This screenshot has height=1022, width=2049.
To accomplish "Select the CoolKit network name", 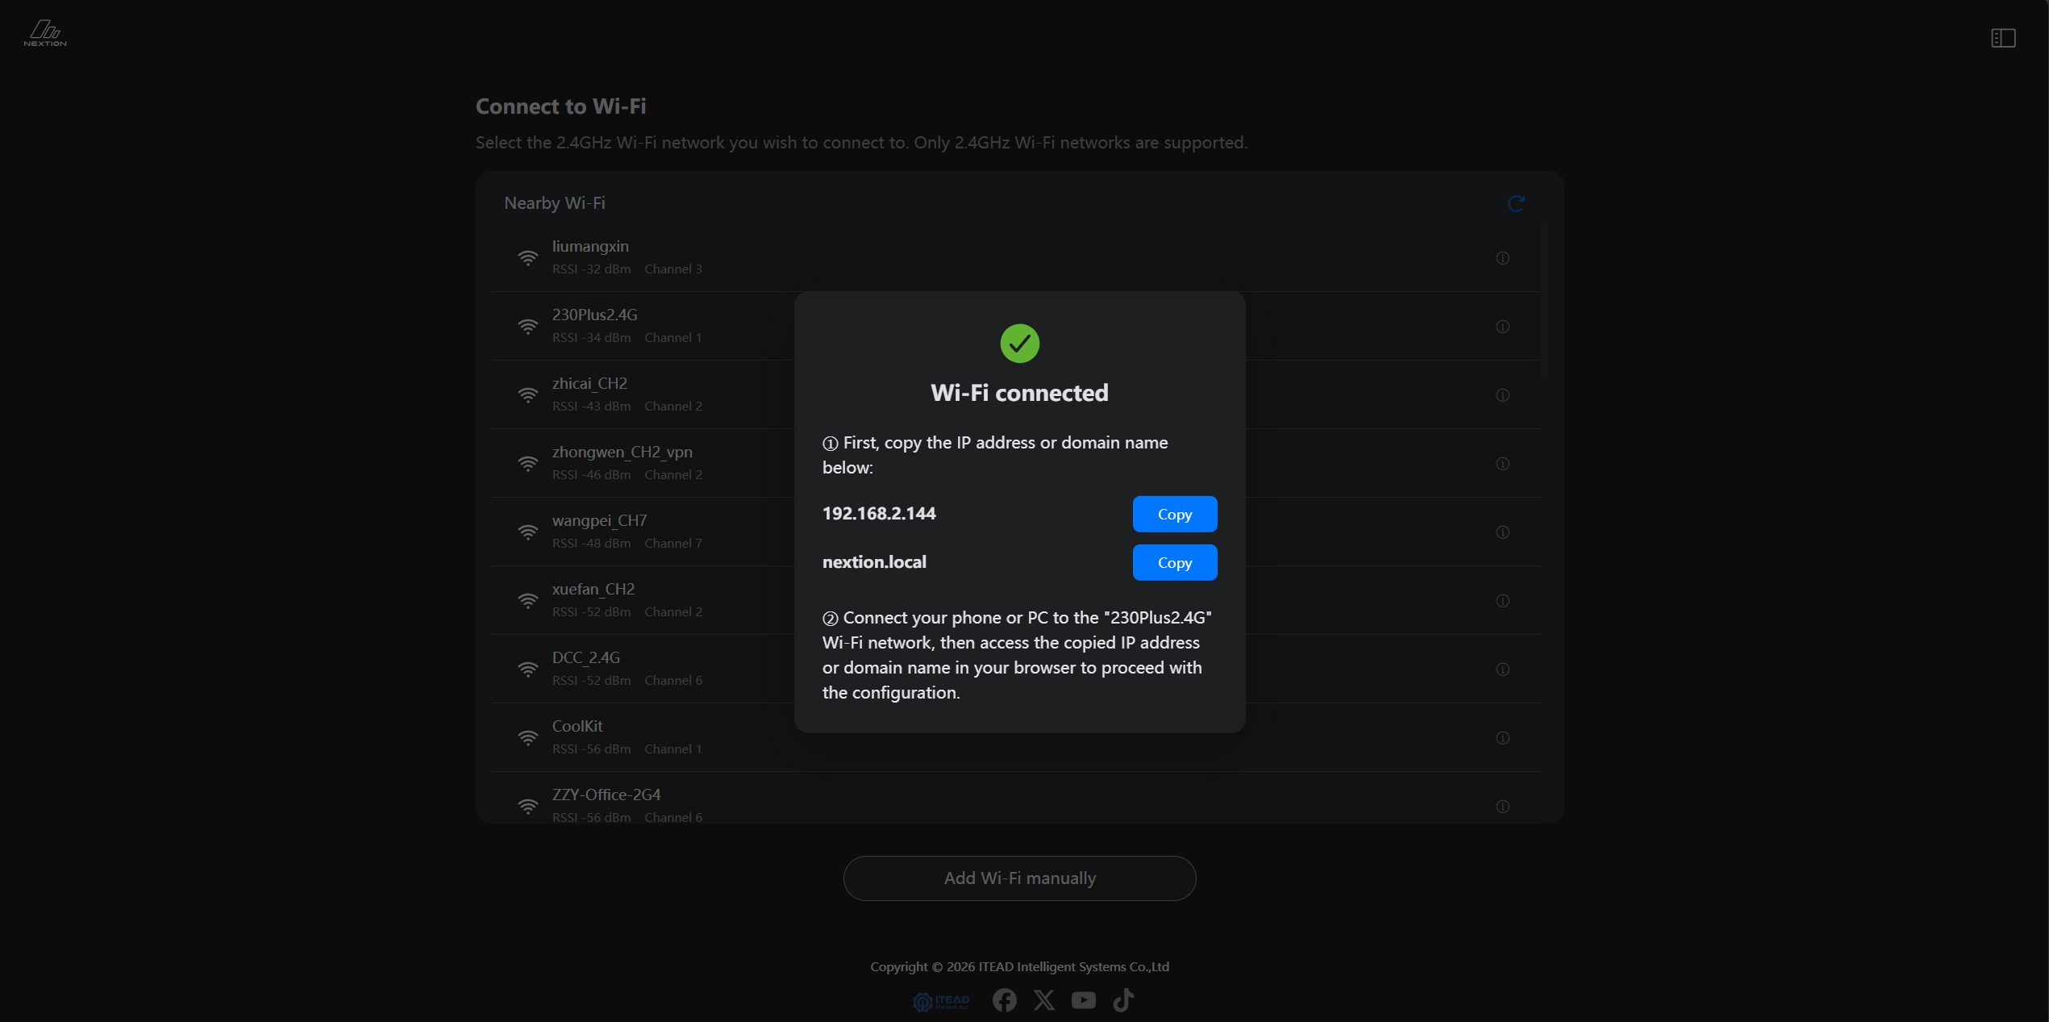I will pos(577,726).
